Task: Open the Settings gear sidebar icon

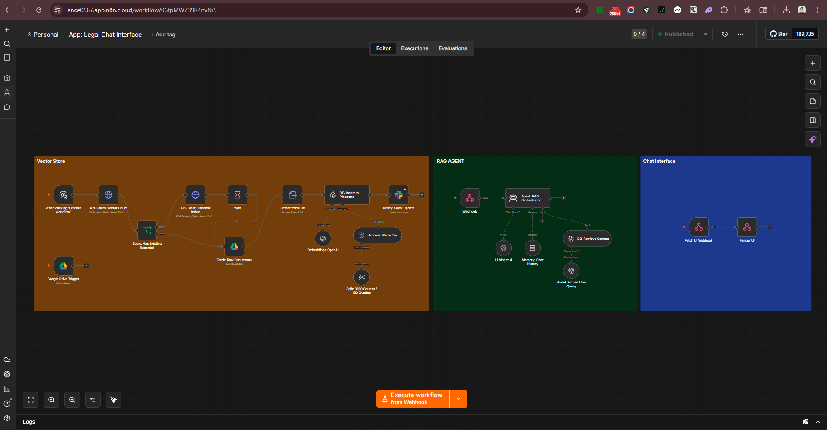Action: pyautogui.click(x=7, y=418)
